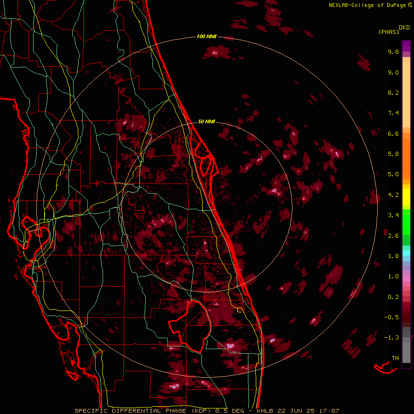Click the 6.6 scale value
Screen dimensions: 414x414
[x=393, y=133]
